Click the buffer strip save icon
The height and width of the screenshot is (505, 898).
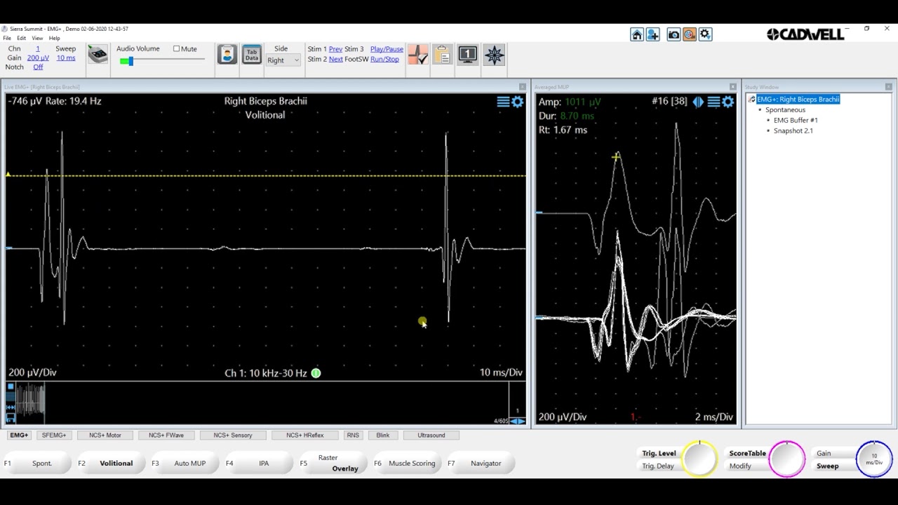[11, 418]
